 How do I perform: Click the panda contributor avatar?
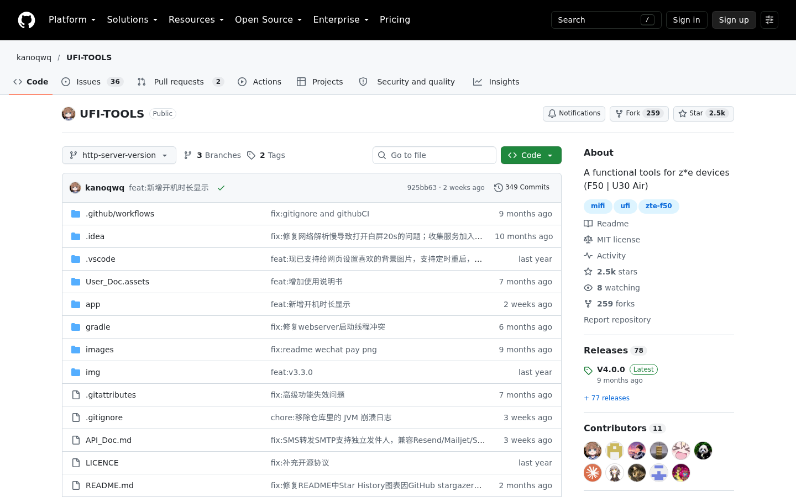point(703,451)
